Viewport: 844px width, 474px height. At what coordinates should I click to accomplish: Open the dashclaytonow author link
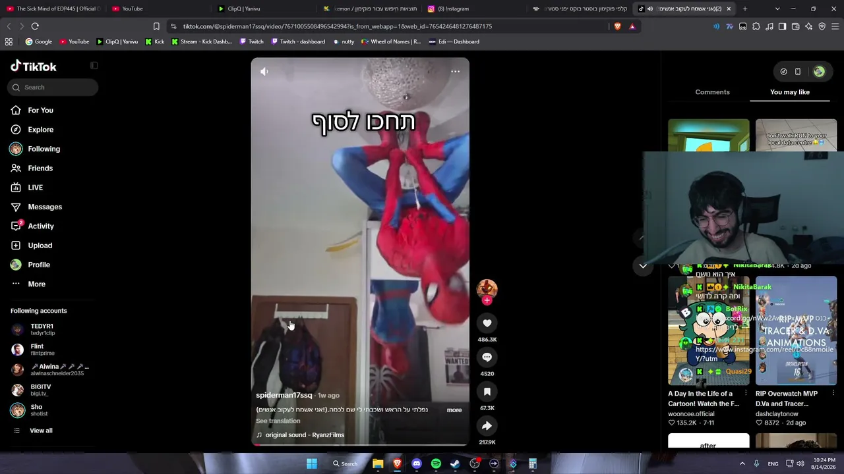pyautogui.click(x=777, y=413)
